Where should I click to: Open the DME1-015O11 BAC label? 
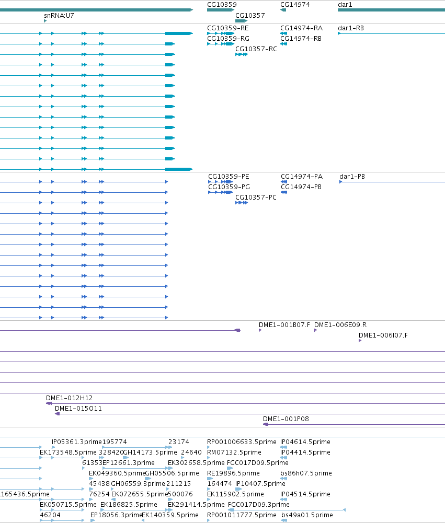(x=78, y=409)
